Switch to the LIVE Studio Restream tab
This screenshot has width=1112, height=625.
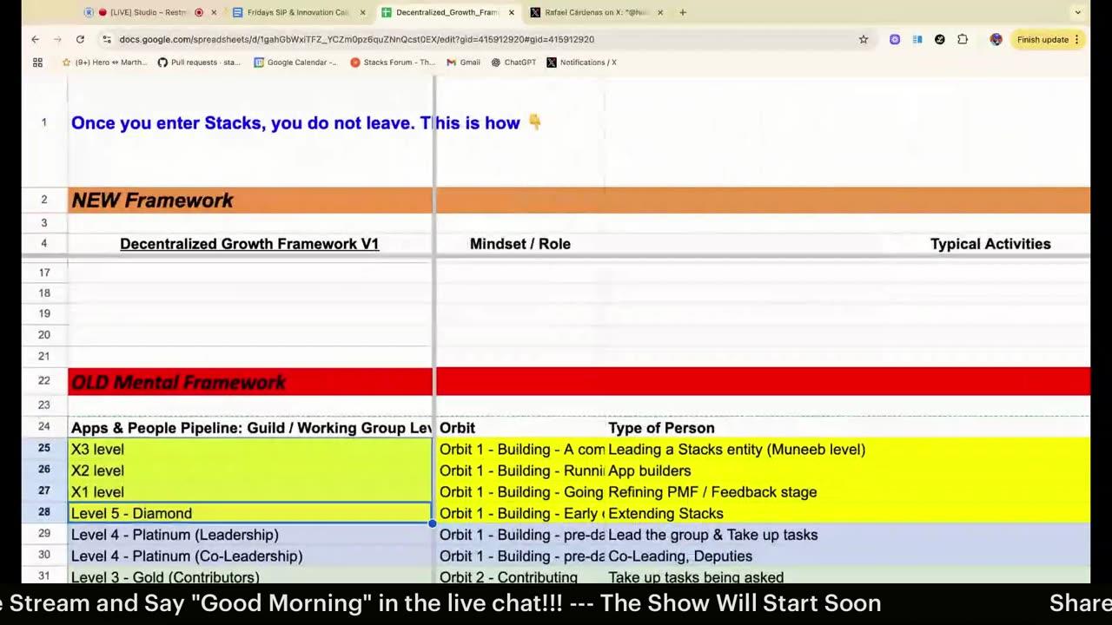click(x=148, y=12)
